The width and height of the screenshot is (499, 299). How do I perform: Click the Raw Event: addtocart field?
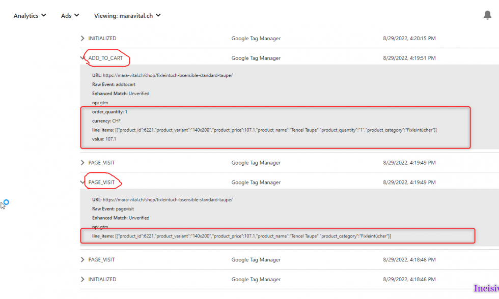114,84
